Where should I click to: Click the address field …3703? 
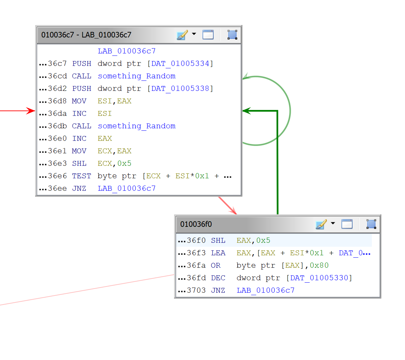click(x=192, y=290)
